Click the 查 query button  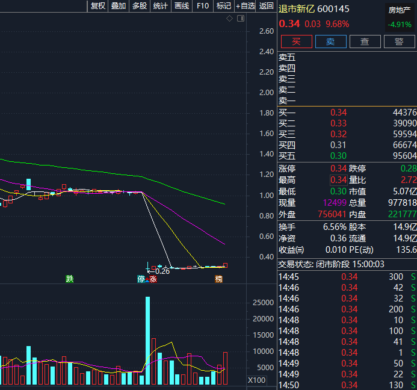[x=365, y=42]
